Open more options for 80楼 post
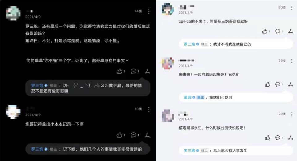The height and width of the screenshot is (161, 297). (x=292, y=7)
